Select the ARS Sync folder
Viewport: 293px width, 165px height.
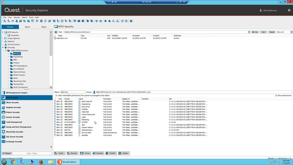tap(17, 54)
